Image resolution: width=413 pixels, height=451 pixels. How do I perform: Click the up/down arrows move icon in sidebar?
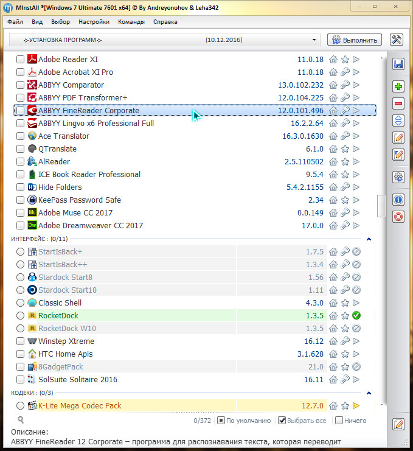point(398,121)
